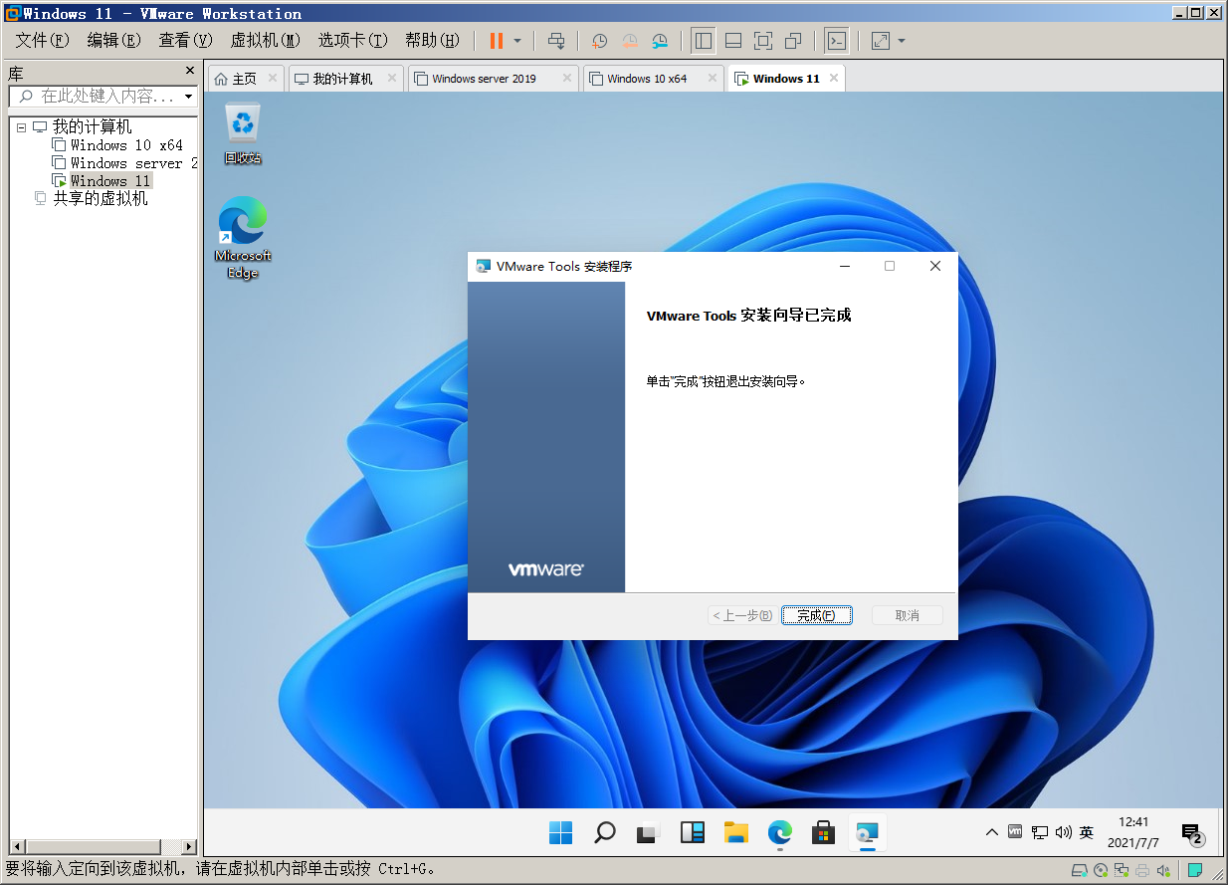Open the 虚拟机(M) menu
This screenshot has width=1228, height=885.
click(265, 41)
